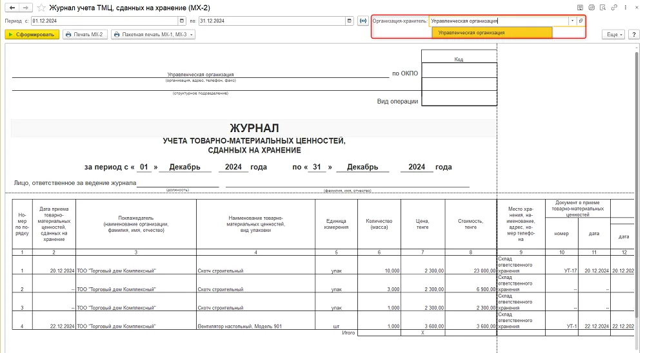This screenshot has height=353, width=645.
Task: Open Пакетная печать МХ-1, МХ-3 dropdown
Action: [153, 35]
